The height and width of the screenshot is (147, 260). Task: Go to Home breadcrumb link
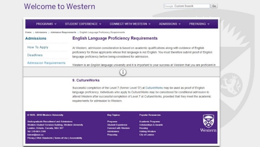coord(29,32)
